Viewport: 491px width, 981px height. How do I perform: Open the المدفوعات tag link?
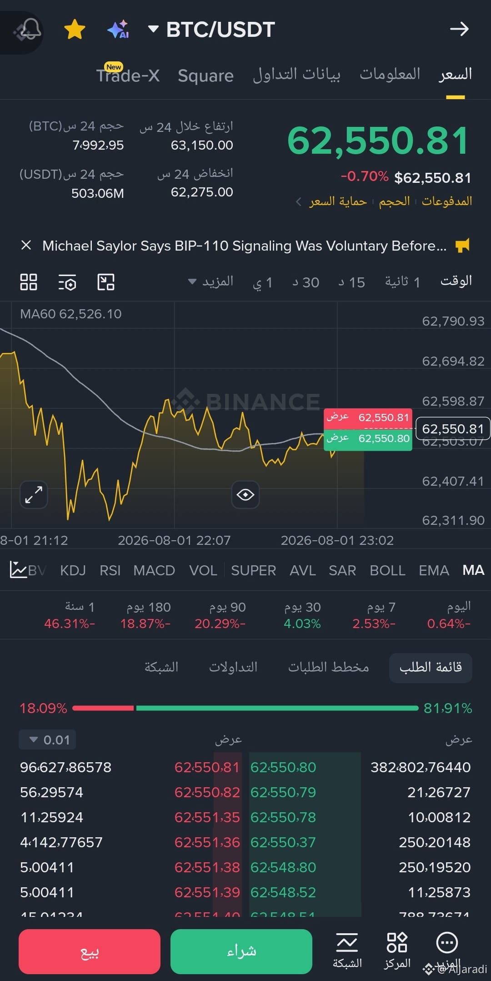point(446,201)
